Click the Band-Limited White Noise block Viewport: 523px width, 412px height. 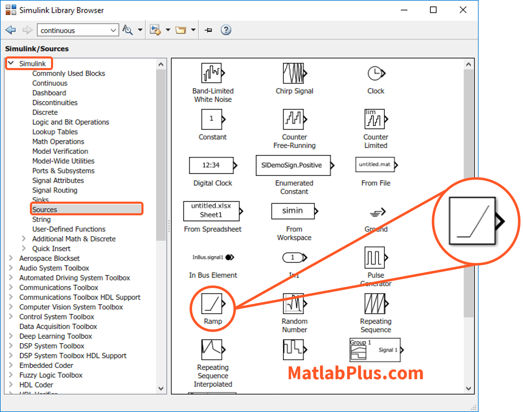point(212,73)
